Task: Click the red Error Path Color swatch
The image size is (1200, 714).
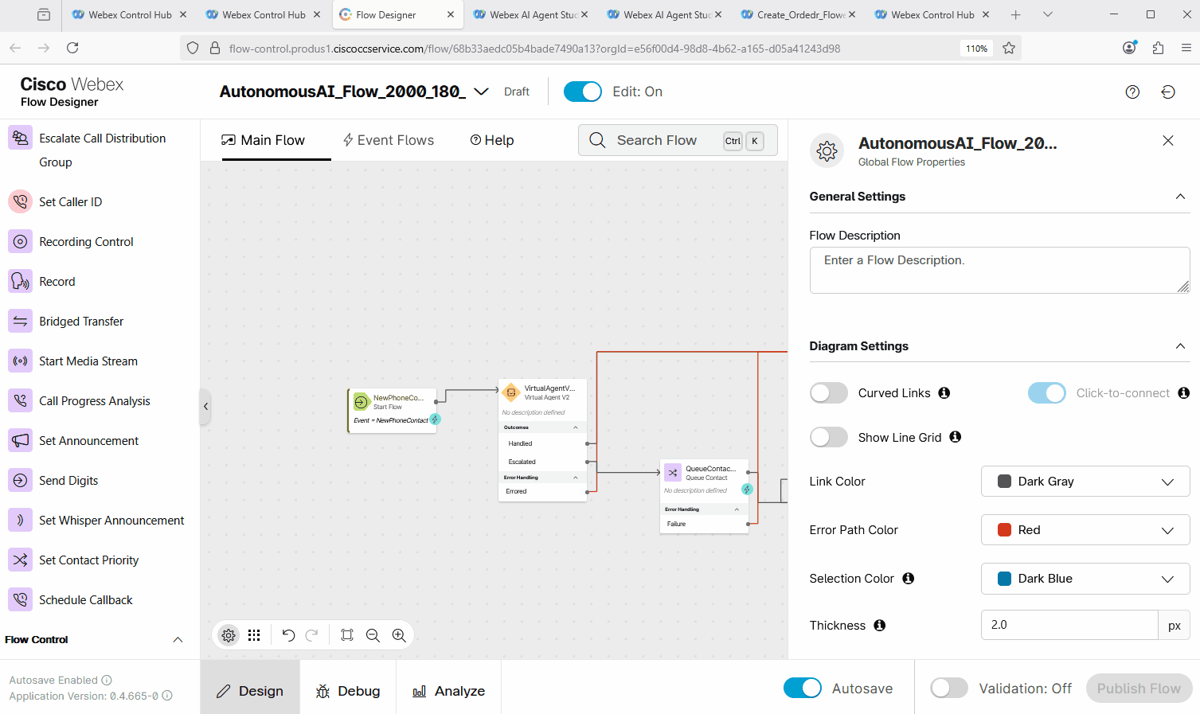Action: pyautogui.click(x=1004, y=530)
